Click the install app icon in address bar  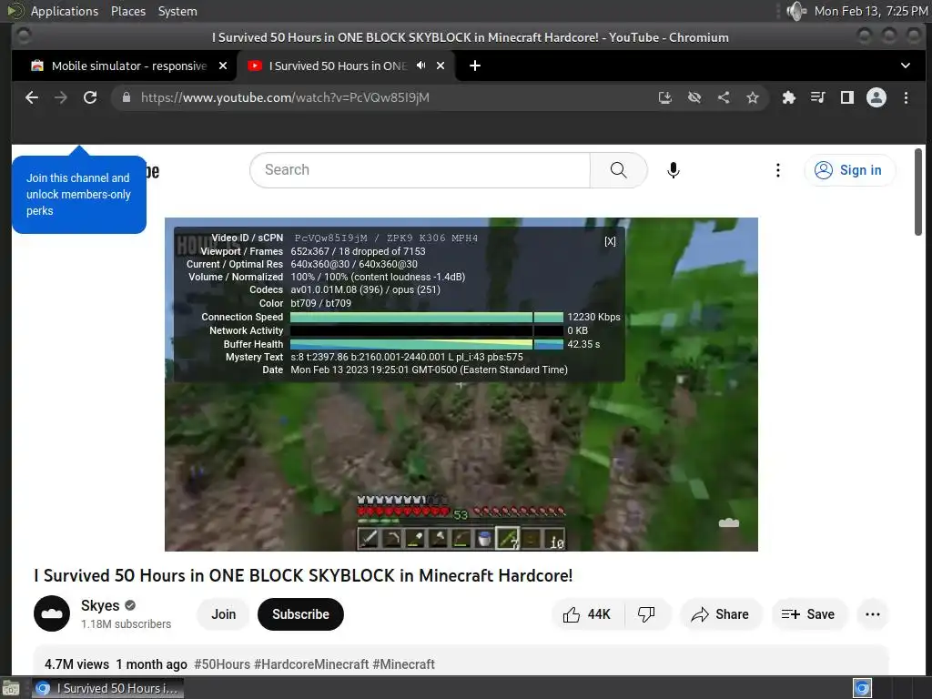(x=665, y=97)
